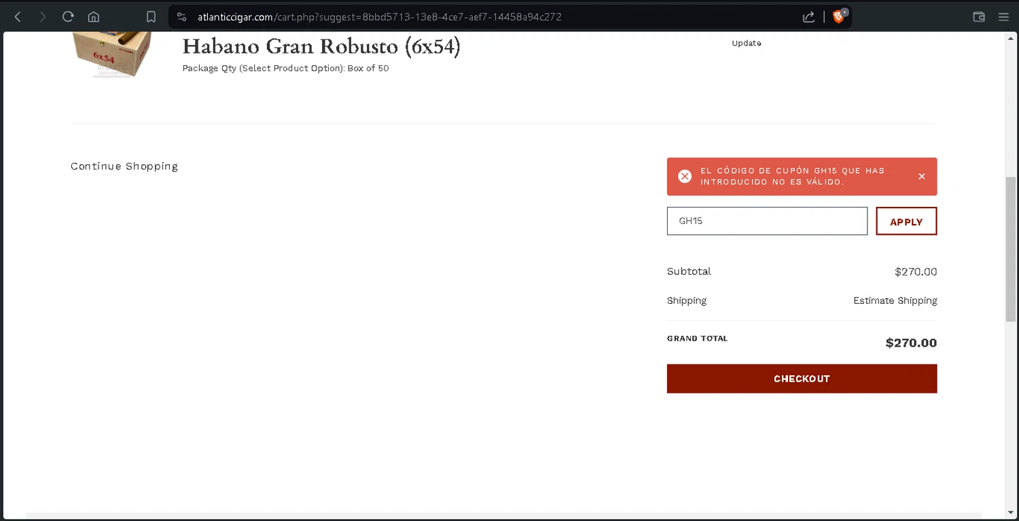
Task: Bookmark this cart page
Action: tap(151, 17)
